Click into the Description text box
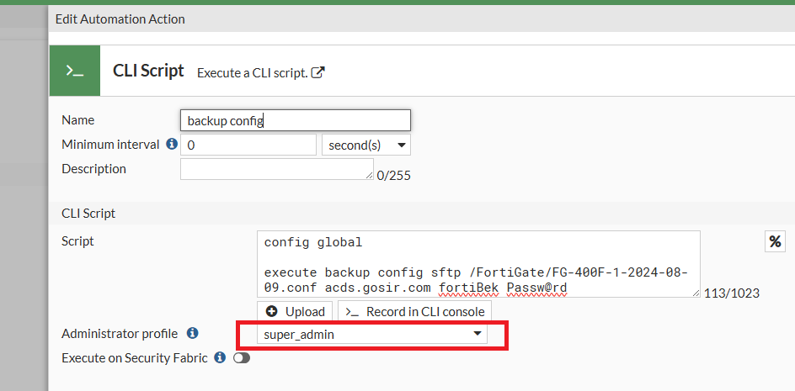The image size is (795, 391). coord(275,168)
